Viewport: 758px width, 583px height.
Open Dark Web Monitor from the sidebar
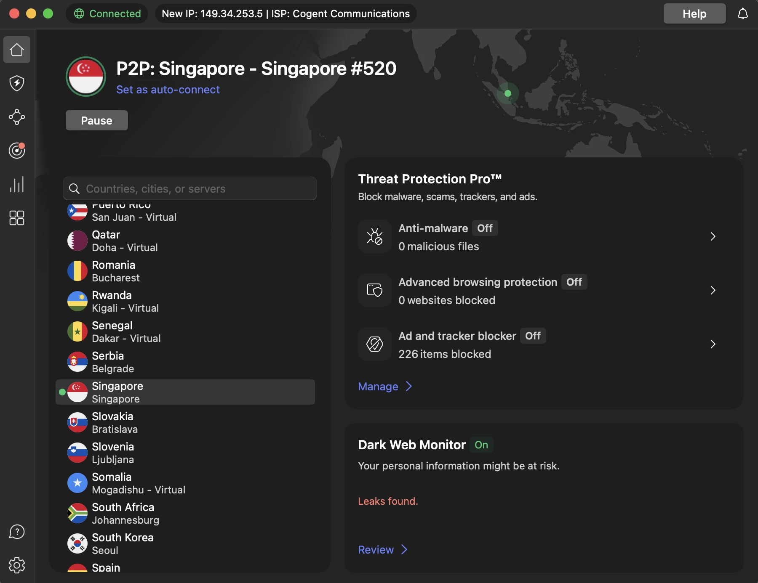(17, 151)
